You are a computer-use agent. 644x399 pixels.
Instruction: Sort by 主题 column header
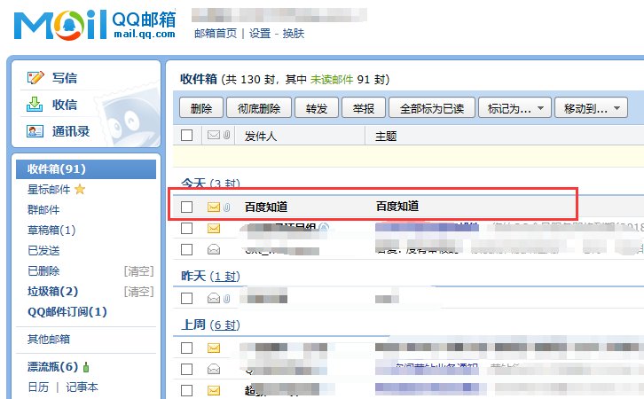[x=386, y=136]
